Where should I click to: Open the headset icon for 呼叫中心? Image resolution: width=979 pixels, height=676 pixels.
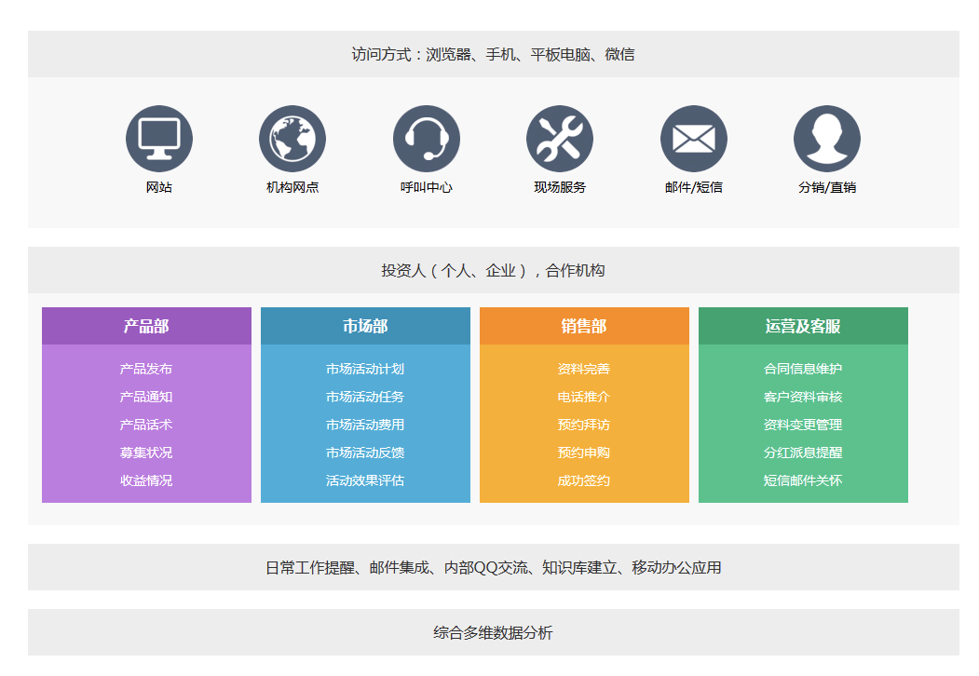(x=427, y=139)
